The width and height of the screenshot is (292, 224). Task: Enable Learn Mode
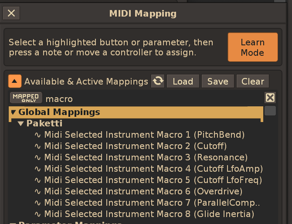coord(252,47)
